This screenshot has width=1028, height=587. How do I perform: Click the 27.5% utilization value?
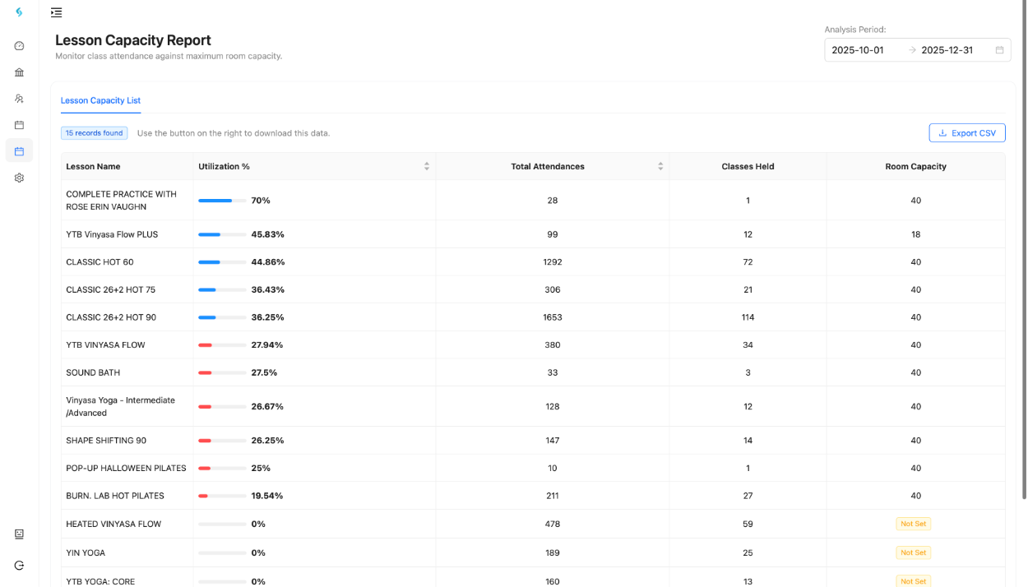pyautogui.click(x=264, y=372)
